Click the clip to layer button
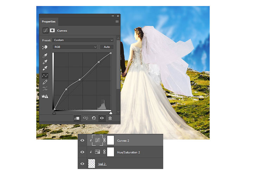255x175 pixels. [77, 118]
